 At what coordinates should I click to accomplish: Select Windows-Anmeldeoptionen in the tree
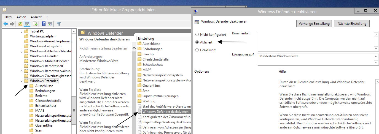click(x=50, y=41)
